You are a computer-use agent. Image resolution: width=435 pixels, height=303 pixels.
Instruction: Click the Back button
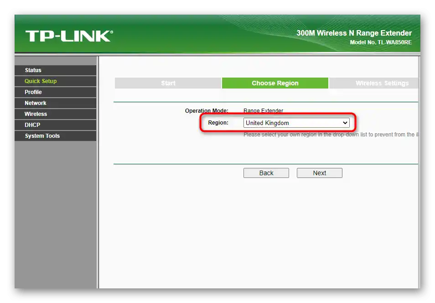pos(266,173)
